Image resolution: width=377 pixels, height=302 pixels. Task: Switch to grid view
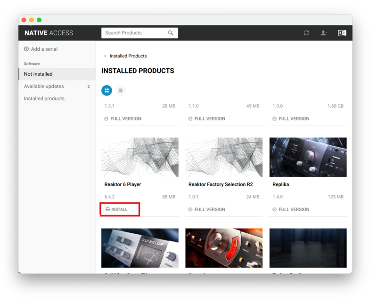click(x=107, y=90)
